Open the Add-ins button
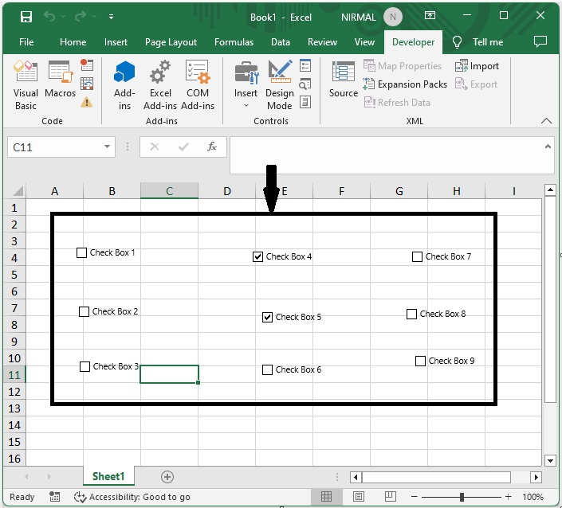562x508 pixels. 124,85
